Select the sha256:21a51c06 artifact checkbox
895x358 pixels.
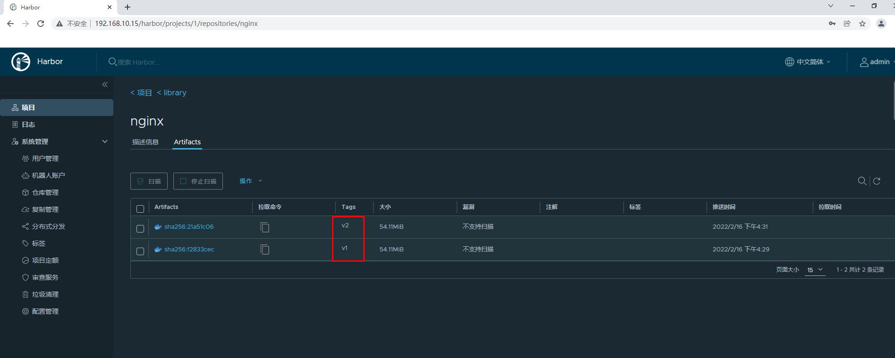[140, 229]
